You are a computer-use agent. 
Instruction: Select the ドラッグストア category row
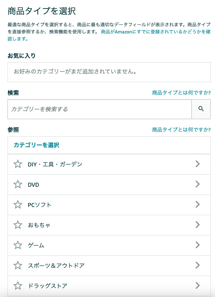pos(109,286)
